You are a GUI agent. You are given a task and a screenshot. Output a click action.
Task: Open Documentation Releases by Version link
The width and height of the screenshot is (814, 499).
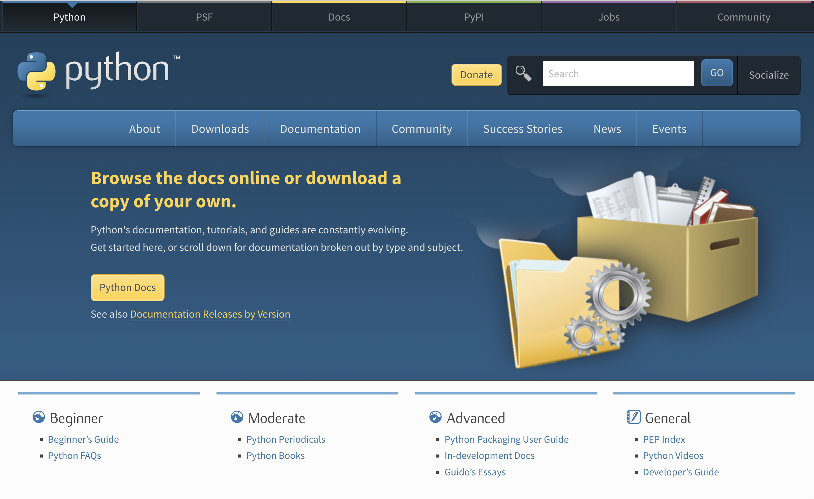click(x=210, y=314)
